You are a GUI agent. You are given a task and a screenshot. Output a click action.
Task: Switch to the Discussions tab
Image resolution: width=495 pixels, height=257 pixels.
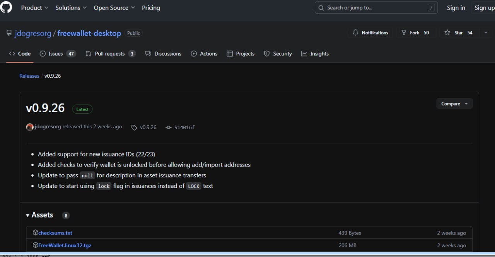(163, 54)
